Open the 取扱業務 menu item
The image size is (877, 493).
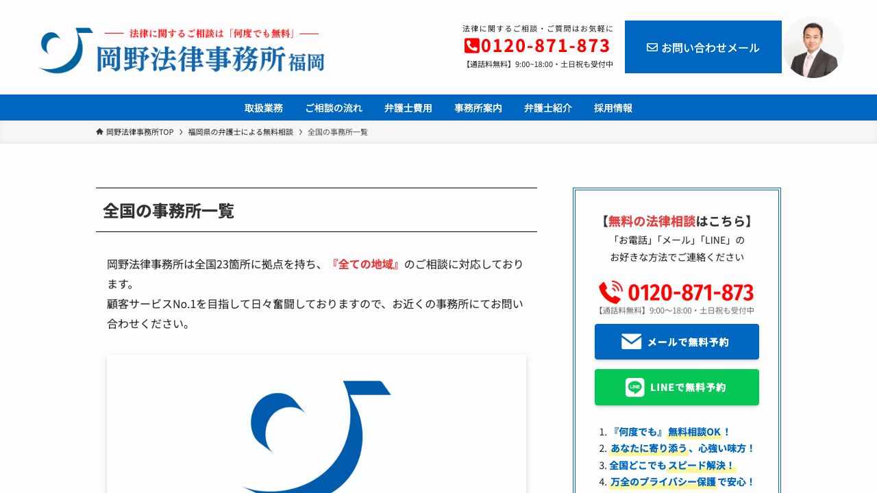pos(263,108)
